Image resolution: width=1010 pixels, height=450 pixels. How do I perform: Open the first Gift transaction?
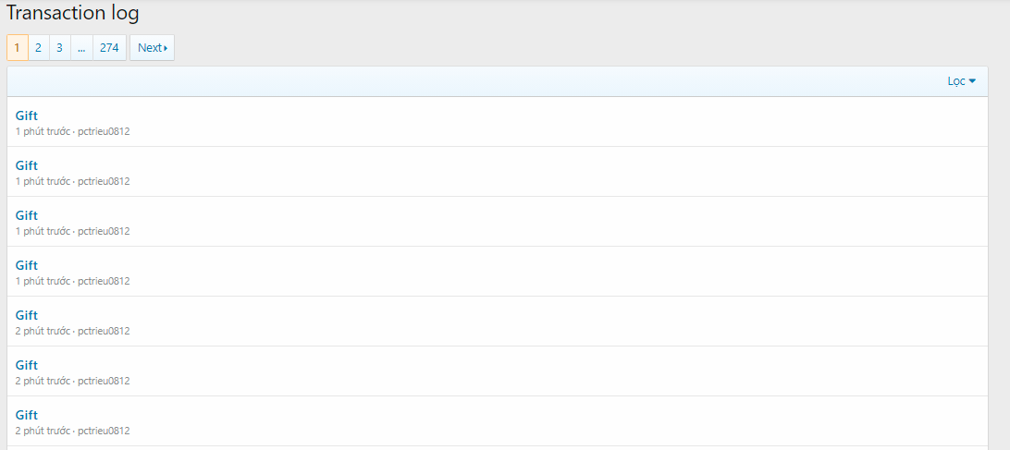27,116
